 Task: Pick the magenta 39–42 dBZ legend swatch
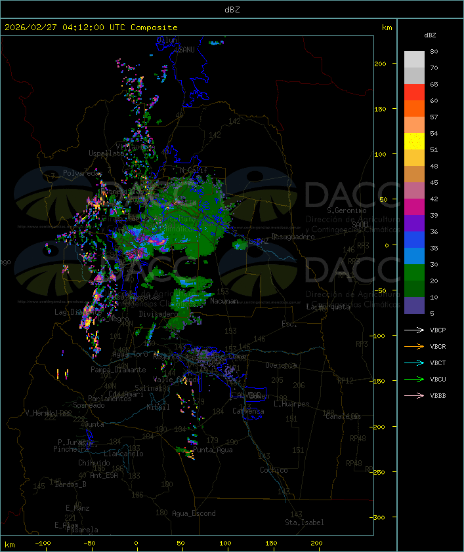pyautogui.click(x=414, y=207)
